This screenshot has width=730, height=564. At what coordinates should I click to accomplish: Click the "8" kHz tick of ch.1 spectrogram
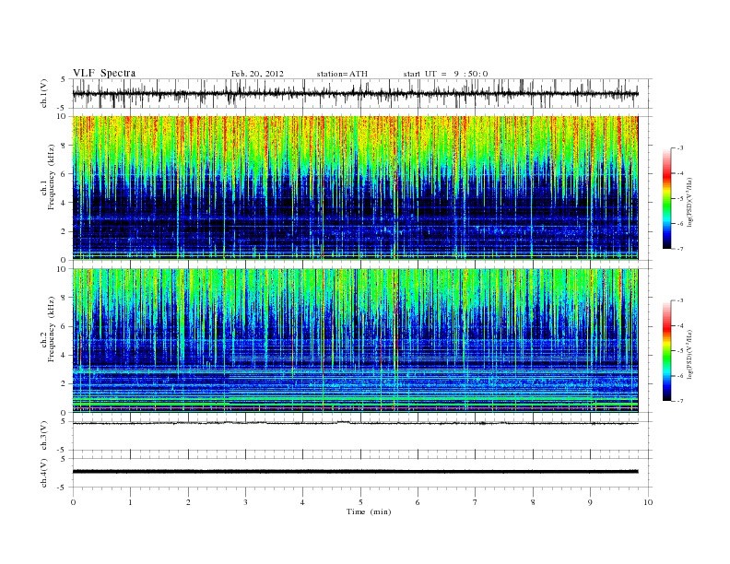pos(64,146)
